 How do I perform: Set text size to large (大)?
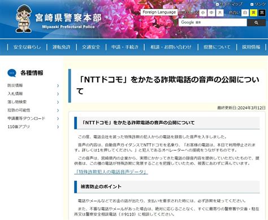click(220, 12)
